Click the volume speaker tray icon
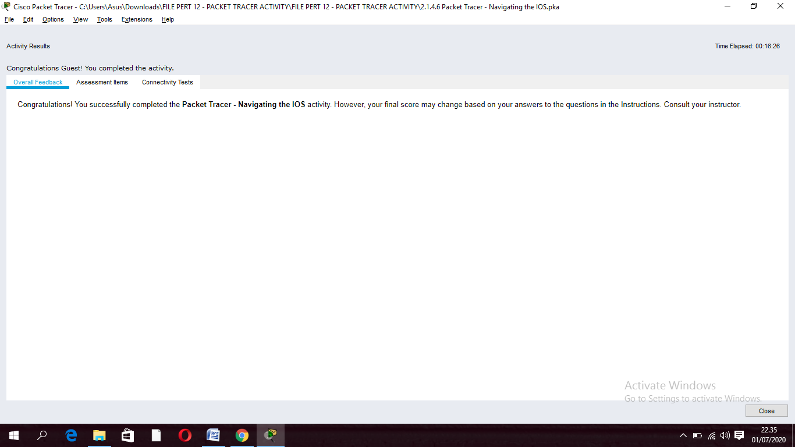The height and width of the screenshot is (447, 795). (725, 435)
